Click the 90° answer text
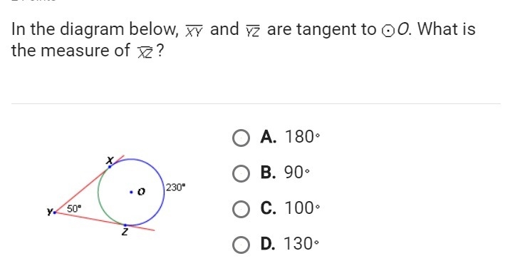This screenshot has height=261, width=530. click(297, 173)
